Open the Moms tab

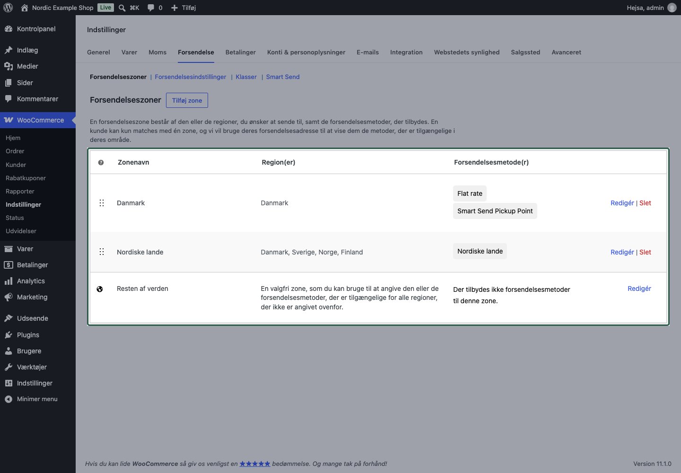[157, 52]
